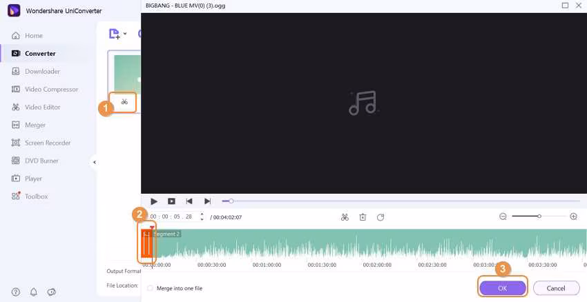Cancel the trim dialog

tap(556, 288)
